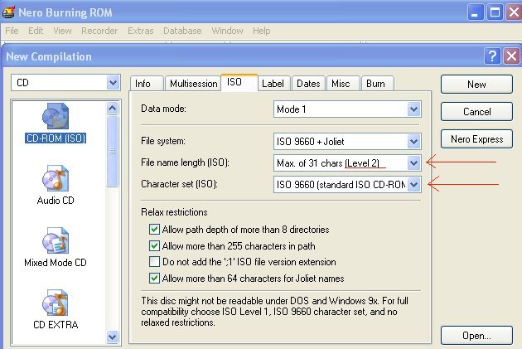
Task: Click the 'Relax restrictions' heading text
Action: click(174, 212)
